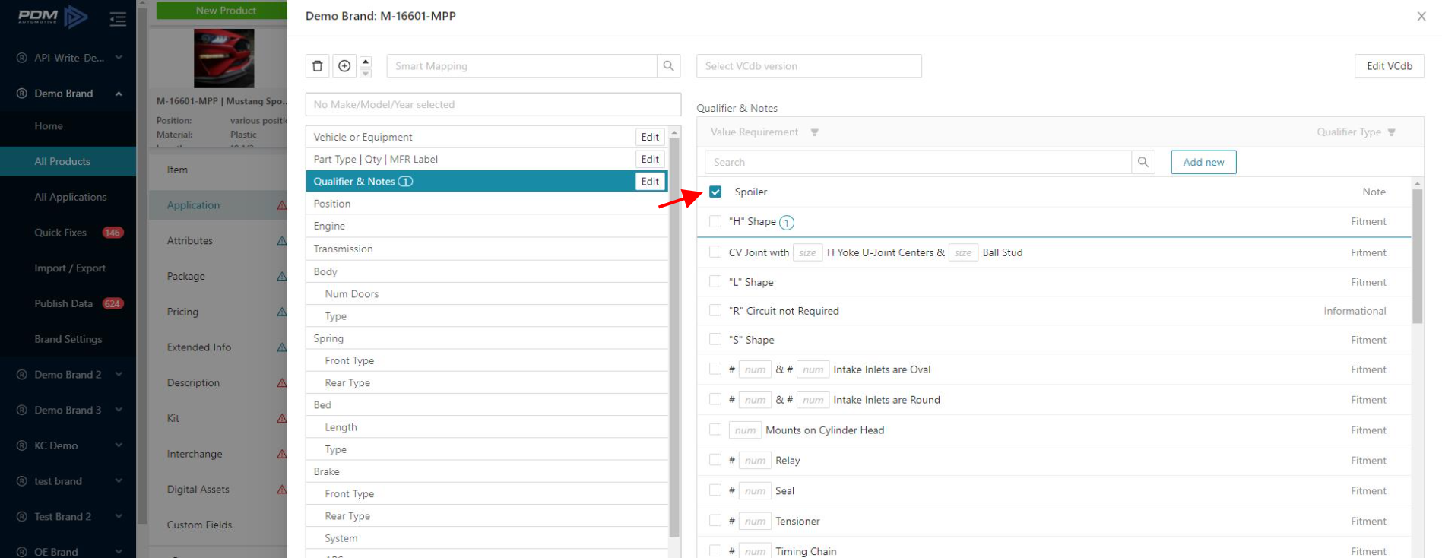This screenshot has height=558, width=1442.
Task: Open Brand Settings in sidebar
Action: pos(68,339)
